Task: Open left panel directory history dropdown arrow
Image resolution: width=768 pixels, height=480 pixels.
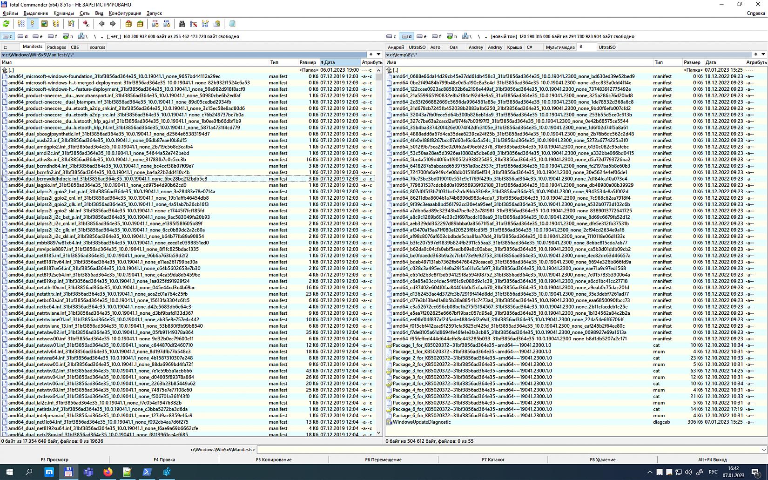Action: (378, 54)
